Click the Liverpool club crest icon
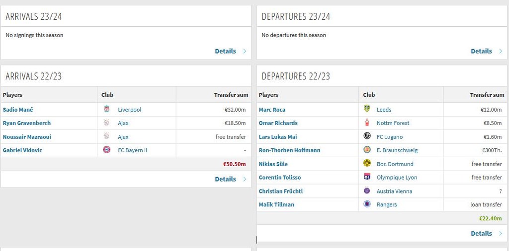The image size is (509, 251). [106, 110]
